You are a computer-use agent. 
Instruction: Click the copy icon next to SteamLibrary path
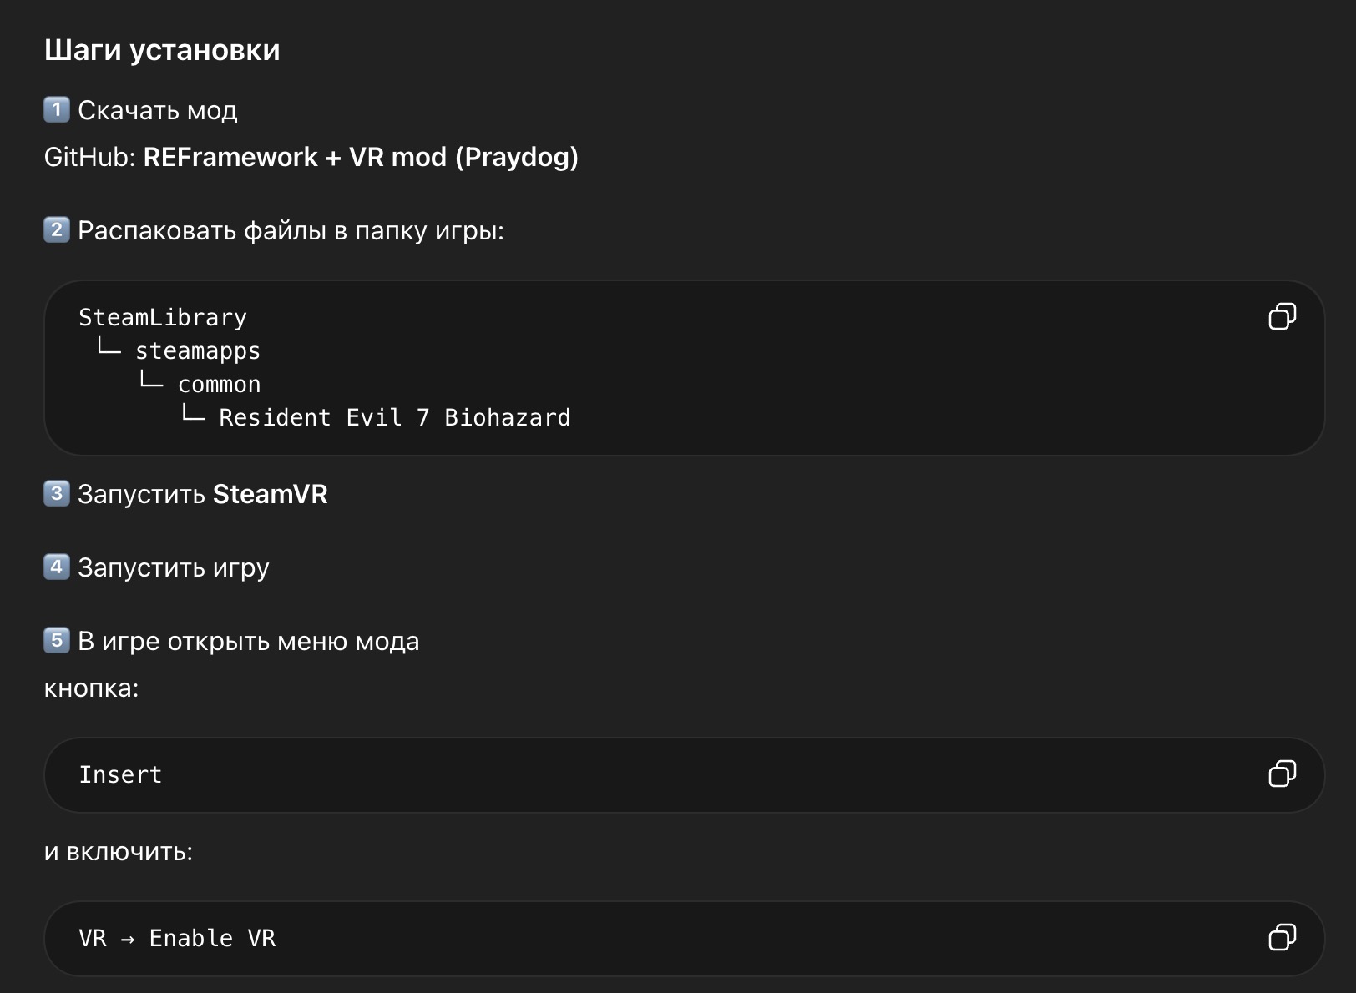pos(1283,316)
